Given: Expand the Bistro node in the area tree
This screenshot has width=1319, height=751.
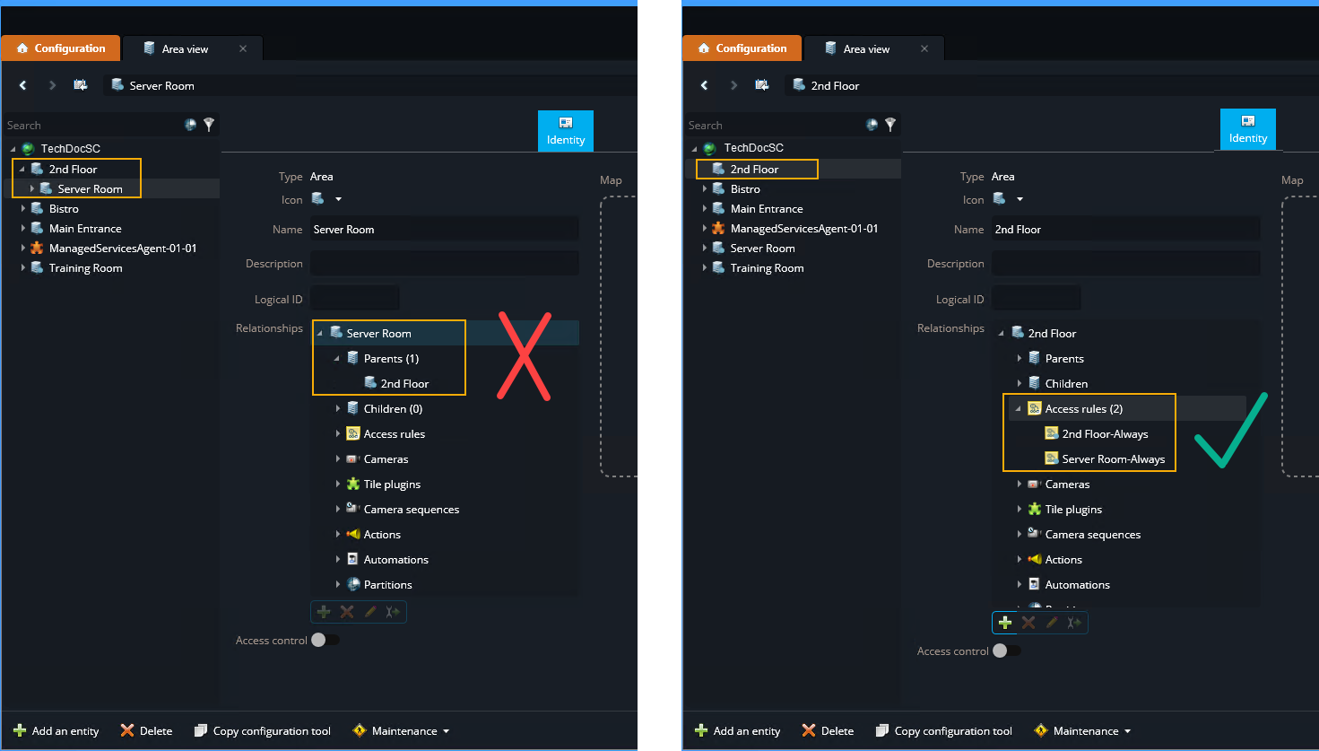Looking at the screenshot, I should pos(22,208).
